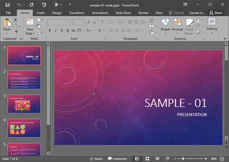The height and width of the screenshot is (162, 229).
Task: Align text left
Action: click(x=111, y=30)
